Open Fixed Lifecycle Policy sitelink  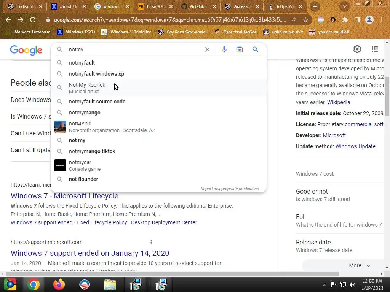pos(102,222)
